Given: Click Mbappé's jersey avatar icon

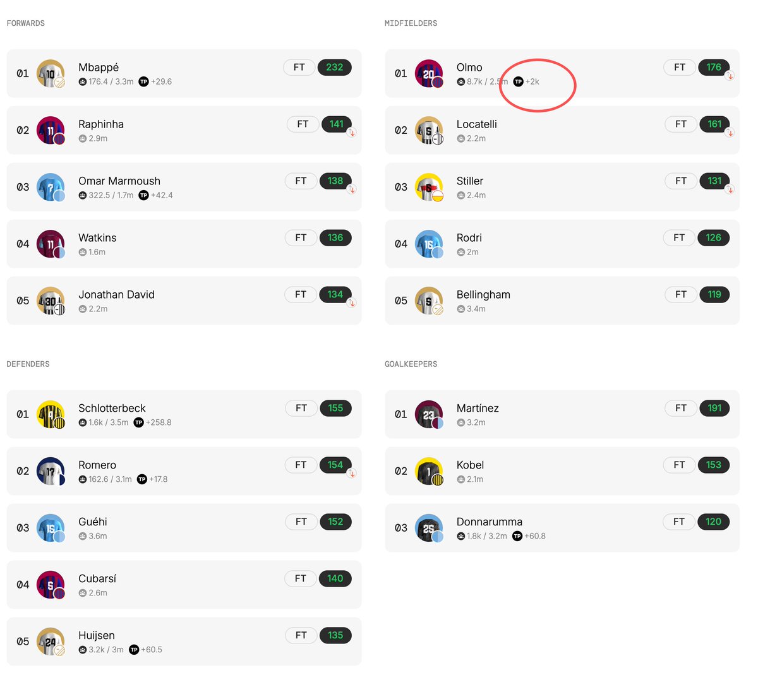Looking at the screenshot, I should pos(51,73).
